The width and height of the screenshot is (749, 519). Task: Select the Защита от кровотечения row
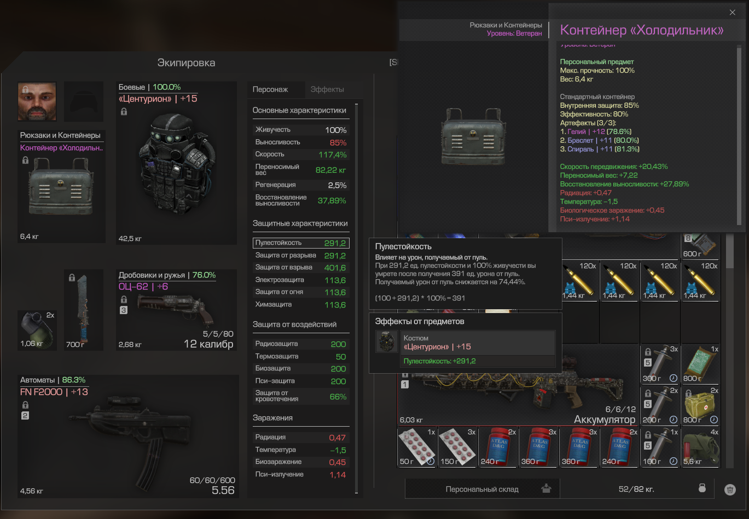301,396
